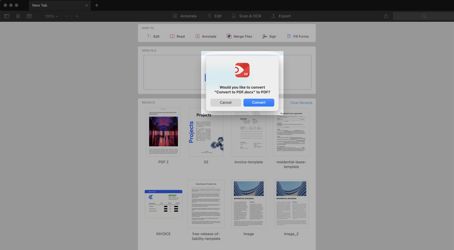Screen dimensions: 454x250
Task: Click the PDF Expert app icon in dialog
Action: 242,70
